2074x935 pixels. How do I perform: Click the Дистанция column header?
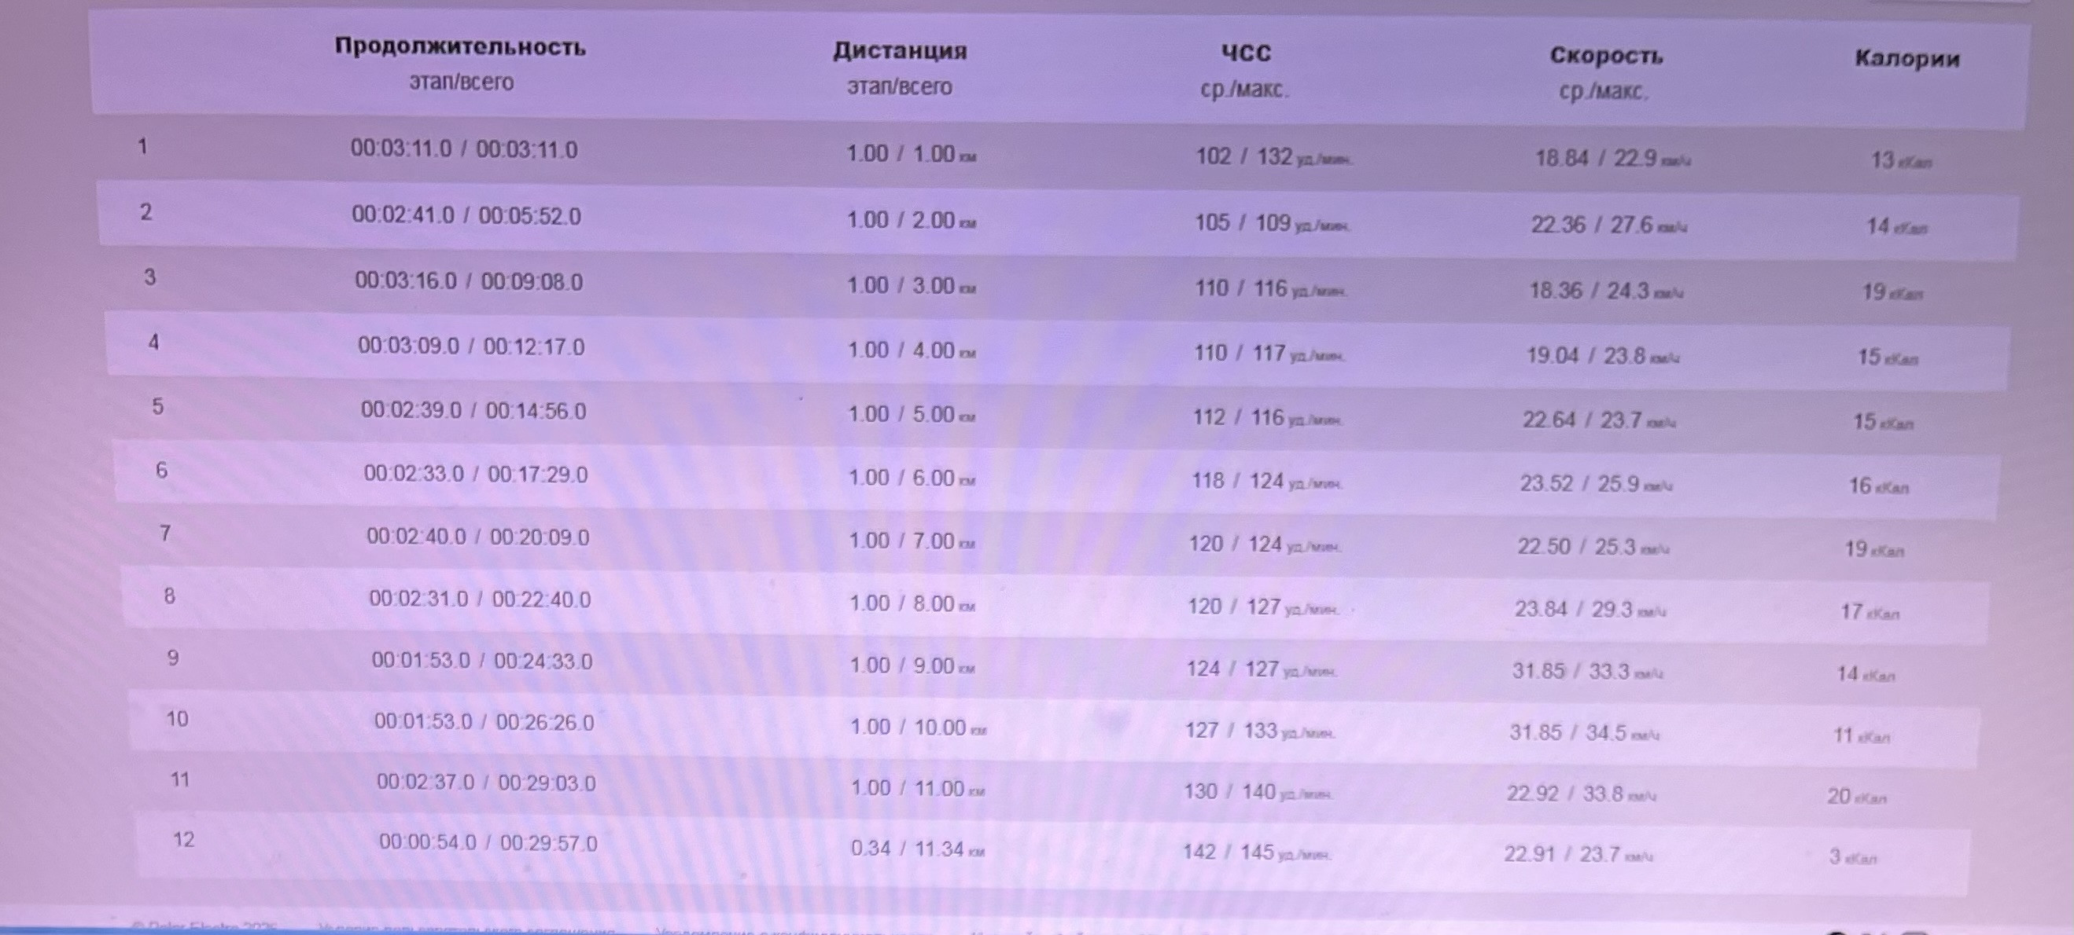(899, 51)
